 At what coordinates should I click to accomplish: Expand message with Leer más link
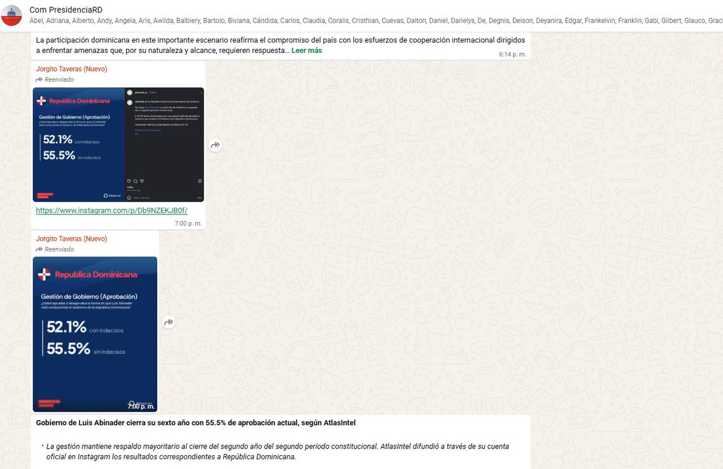coord(307,51)
